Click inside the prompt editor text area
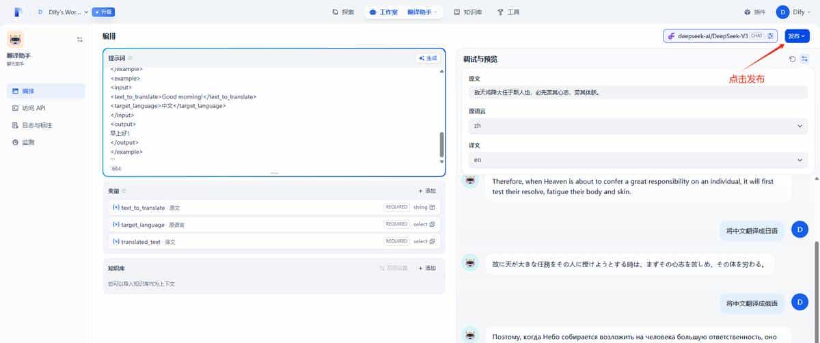Viewport: 820px width, 343px height. tap(272, 114)
